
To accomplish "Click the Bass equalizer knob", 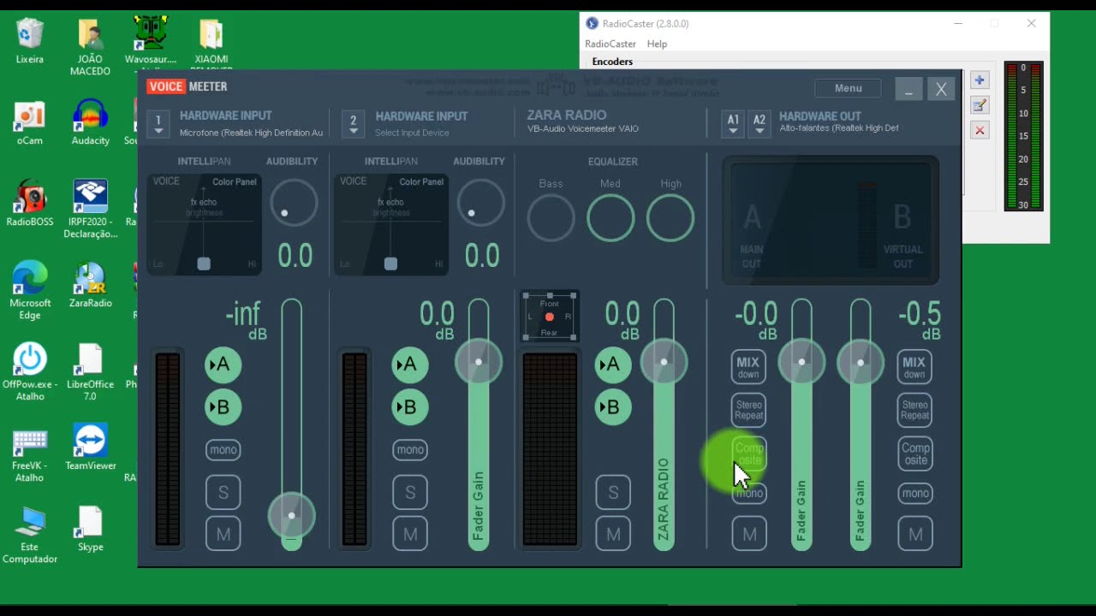I will pos(551,218).
